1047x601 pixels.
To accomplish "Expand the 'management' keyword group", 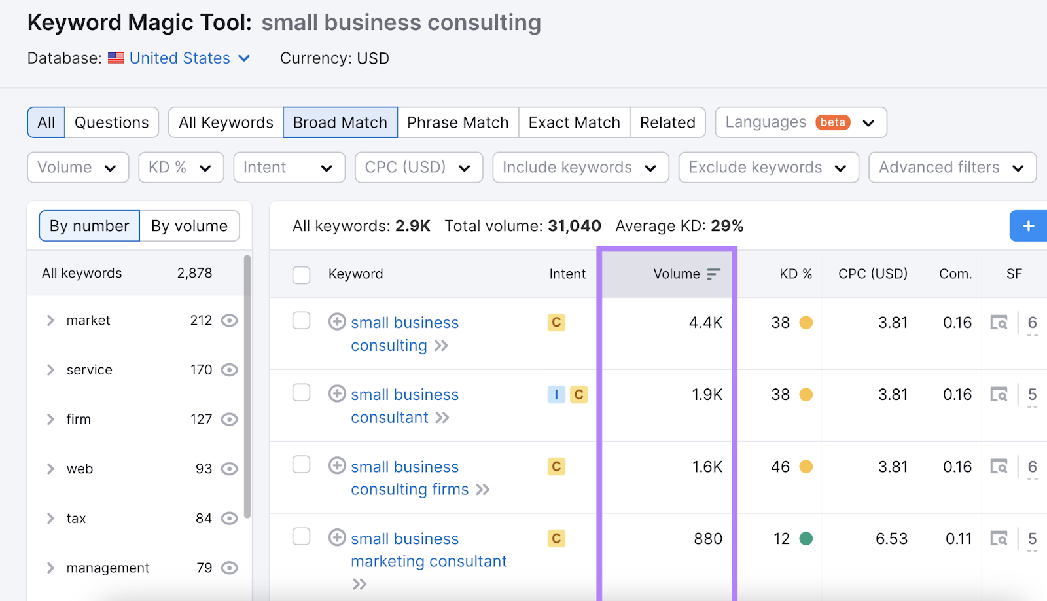I will (x=50, y=568).
